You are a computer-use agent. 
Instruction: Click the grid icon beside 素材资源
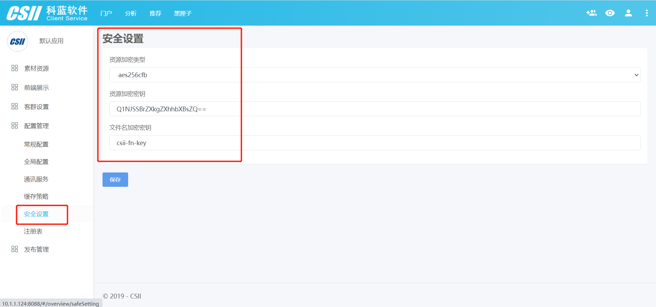[14, 68]
